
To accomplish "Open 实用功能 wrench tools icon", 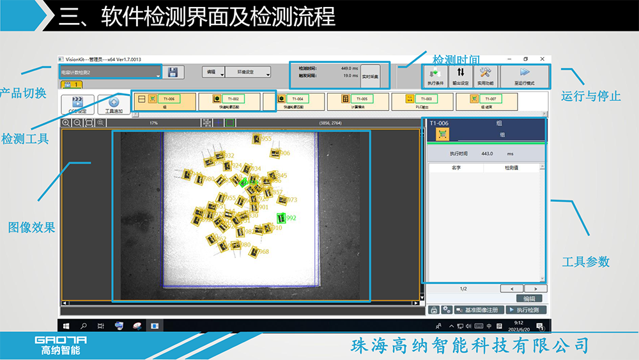I will click(x=486, y=76).
